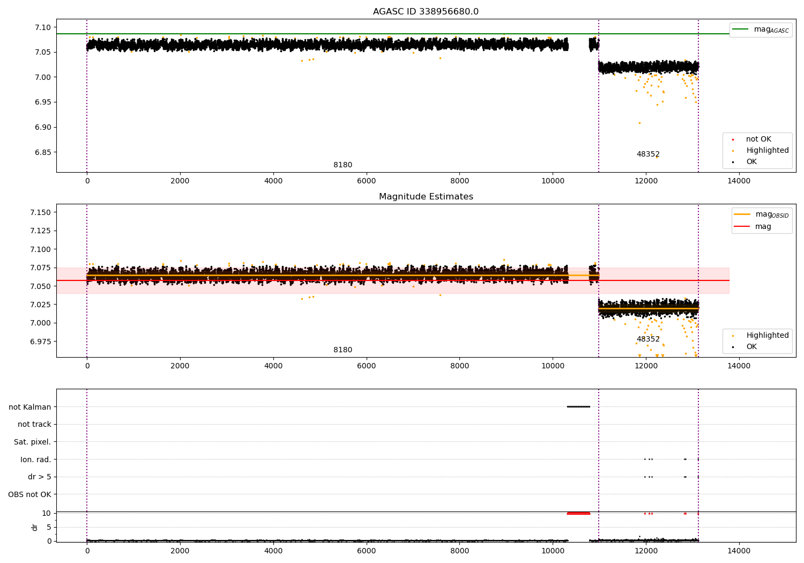The height and width of the screenshot is (563, 804).
Task: Select the 'not Kalman' row label
Action: click(30, 407)
